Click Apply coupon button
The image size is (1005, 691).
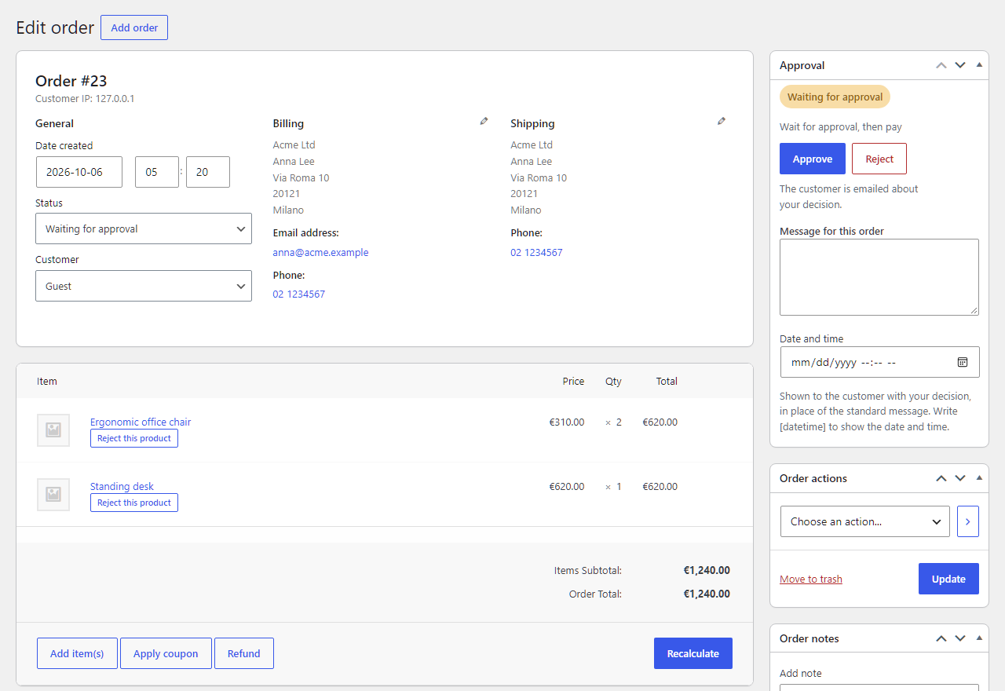[166, 653]
